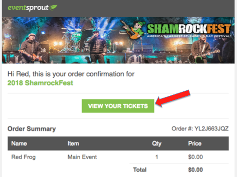Screen dimensions: 237x177
Task: Open the 2018 ShamrockFest event link
Action: click(x=40, y=83)
